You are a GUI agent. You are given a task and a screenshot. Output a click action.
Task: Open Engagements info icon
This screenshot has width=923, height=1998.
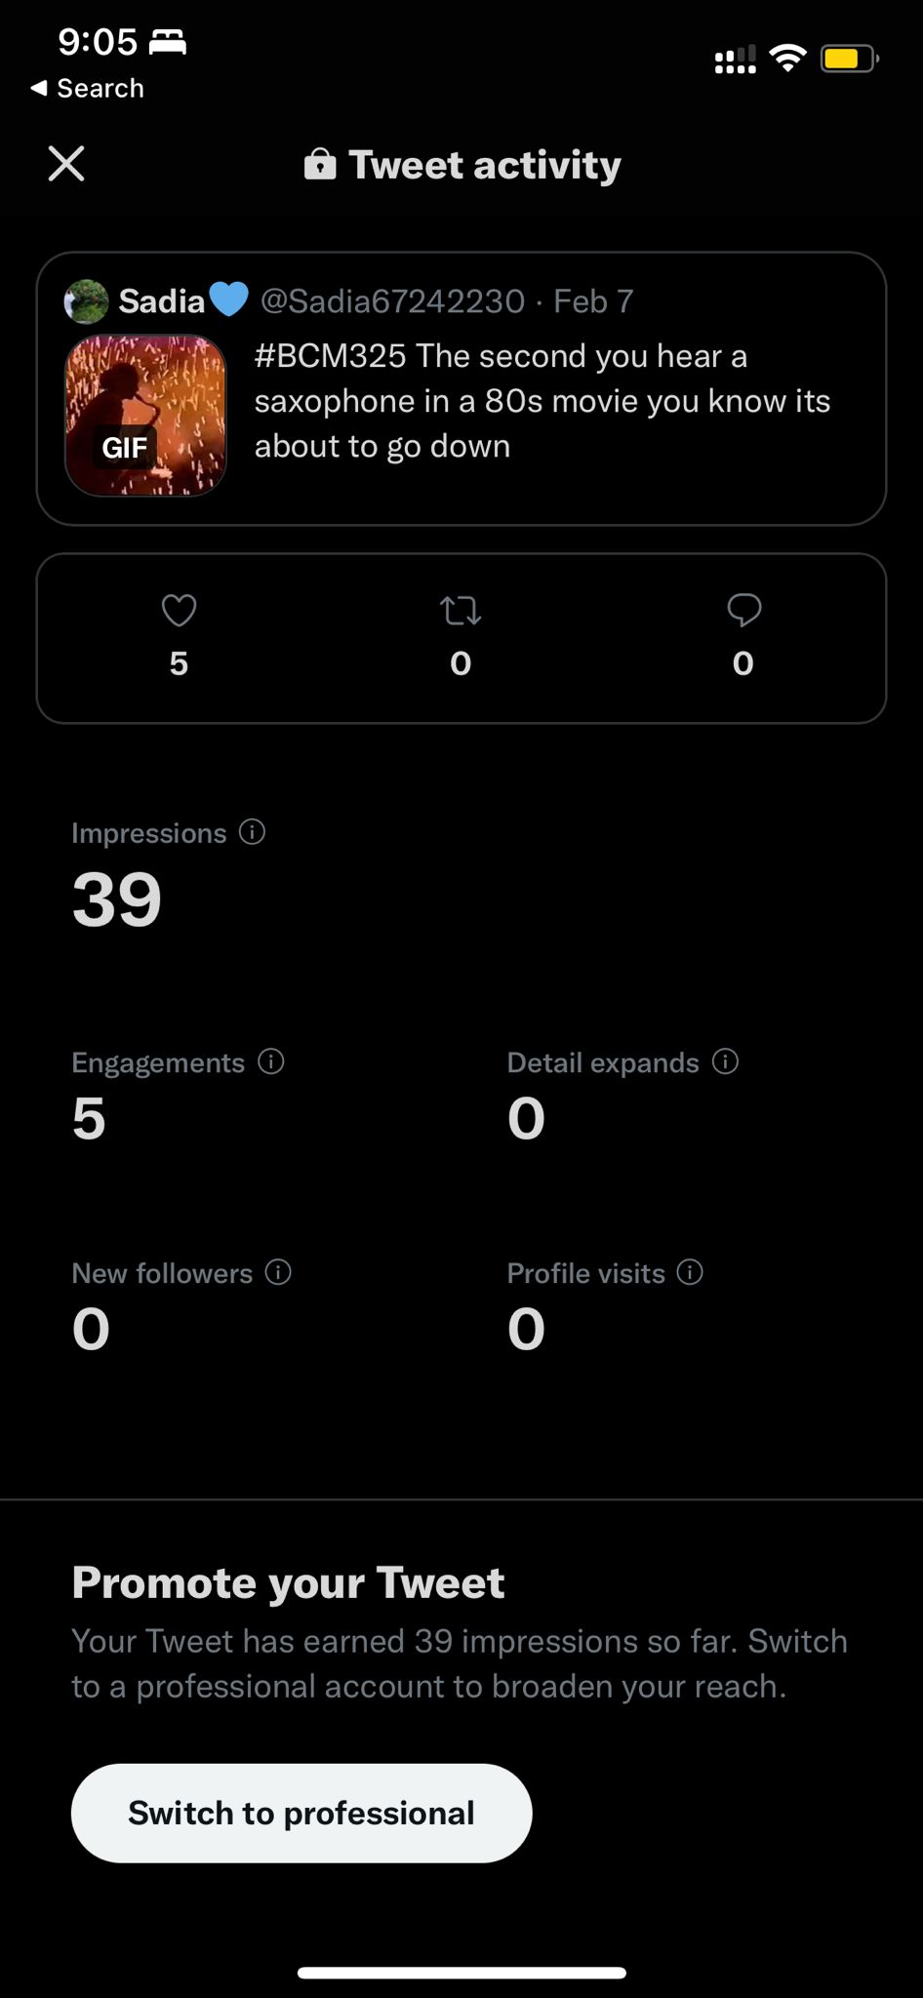click(270, 1061)
